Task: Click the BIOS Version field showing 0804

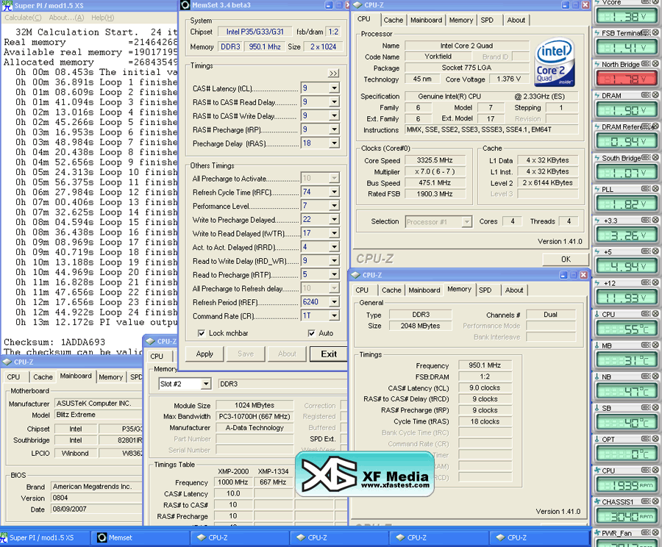Action: tap(96, 498)
